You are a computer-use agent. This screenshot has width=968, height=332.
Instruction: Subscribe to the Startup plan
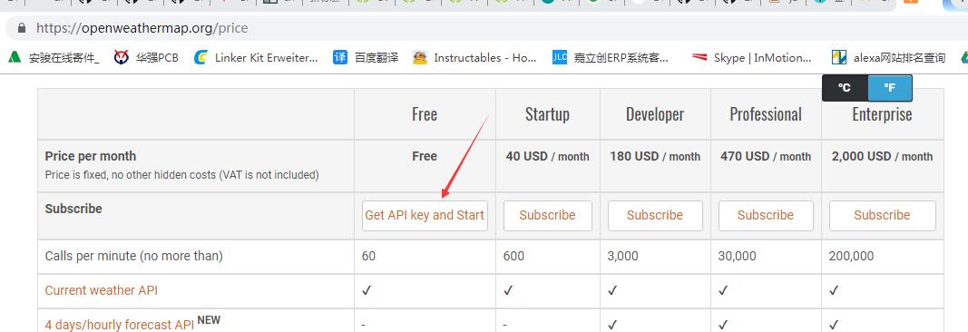548,215
